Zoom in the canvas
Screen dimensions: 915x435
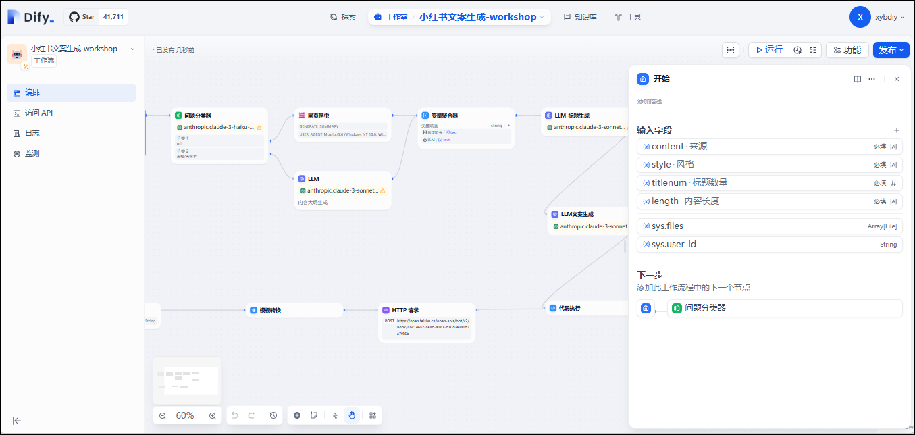click(213, 415)
